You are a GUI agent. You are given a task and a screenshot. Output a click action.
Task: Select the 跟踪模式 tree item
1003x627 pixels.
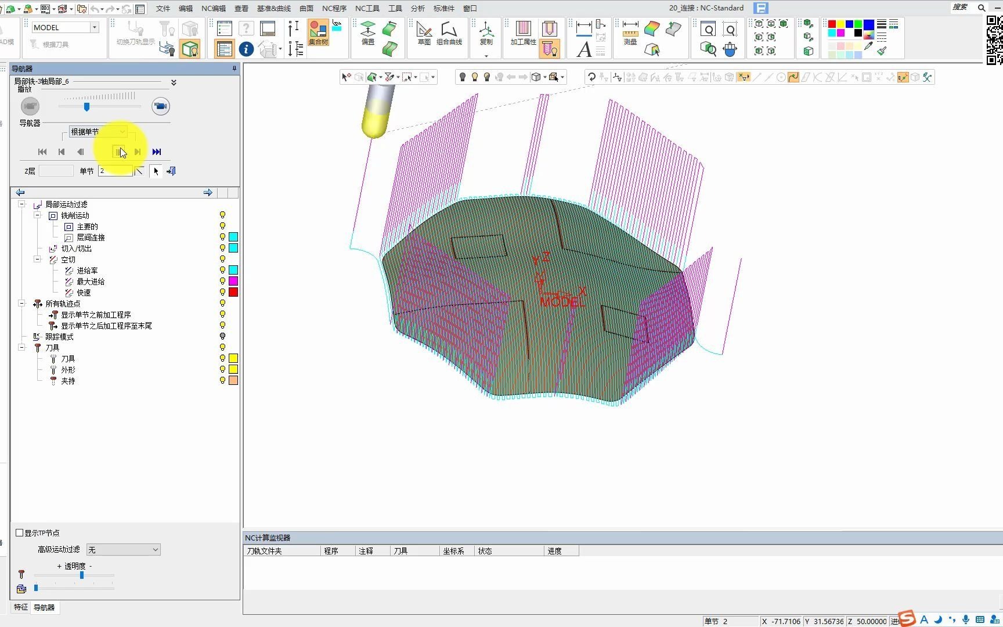tap(59, 337)
